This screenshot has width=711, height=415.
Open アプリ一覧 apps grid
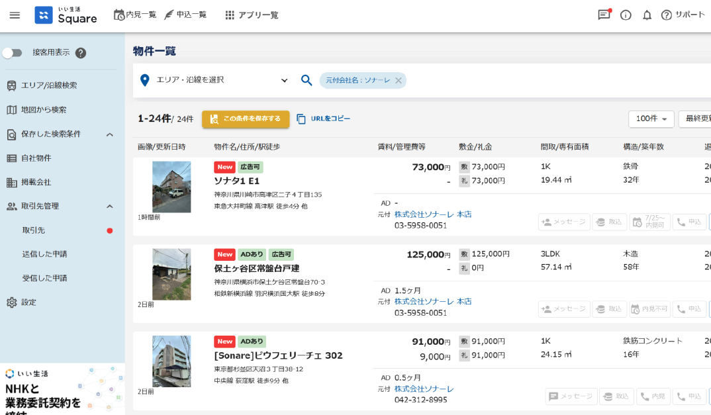coord(252,15)
